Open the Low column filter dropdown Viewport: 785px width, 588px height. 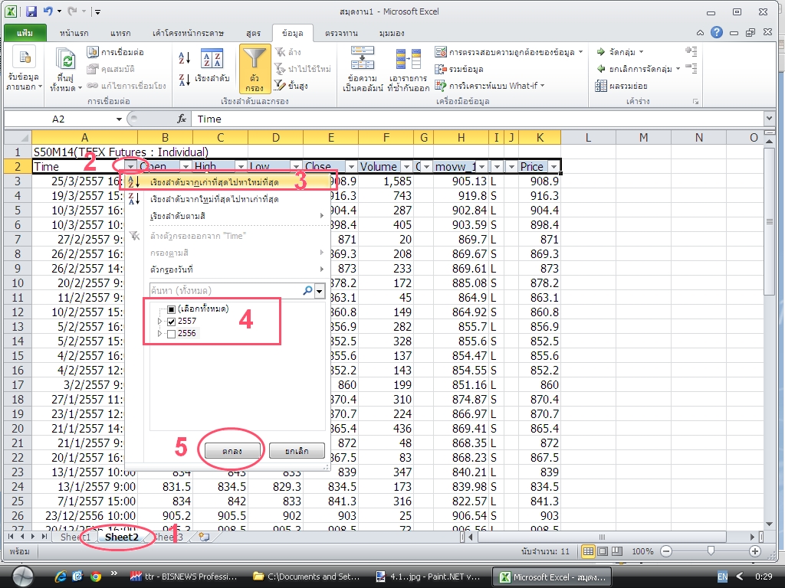click(296, 166)
